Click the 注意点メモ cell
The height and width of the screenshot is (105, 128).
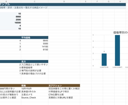click(x=35, y=95)
